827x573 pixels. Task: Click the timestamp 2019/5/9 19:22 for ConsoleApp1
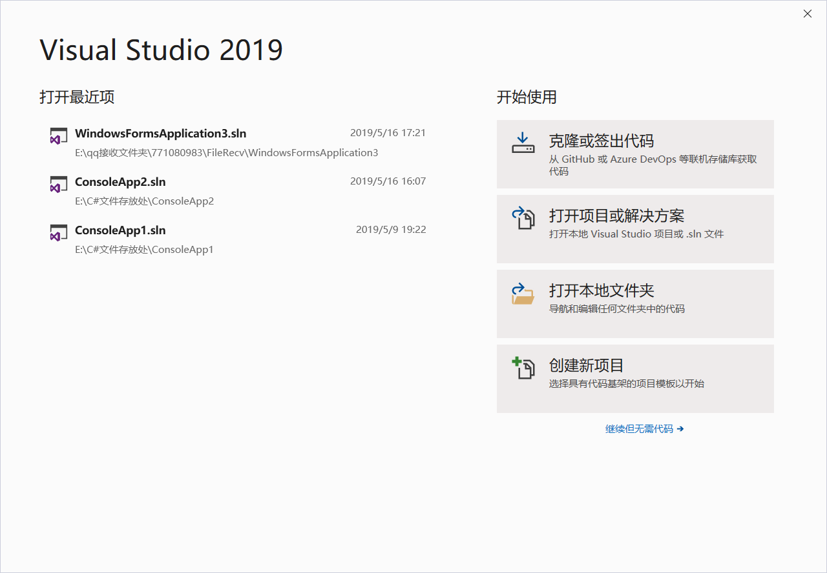click(391, 229)
